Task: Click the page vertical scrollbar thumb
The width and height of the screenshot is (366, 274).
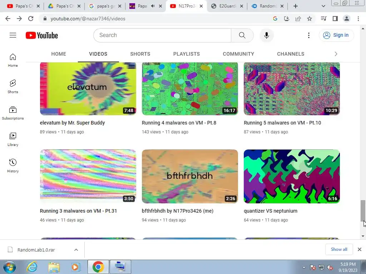Action: 363,210
